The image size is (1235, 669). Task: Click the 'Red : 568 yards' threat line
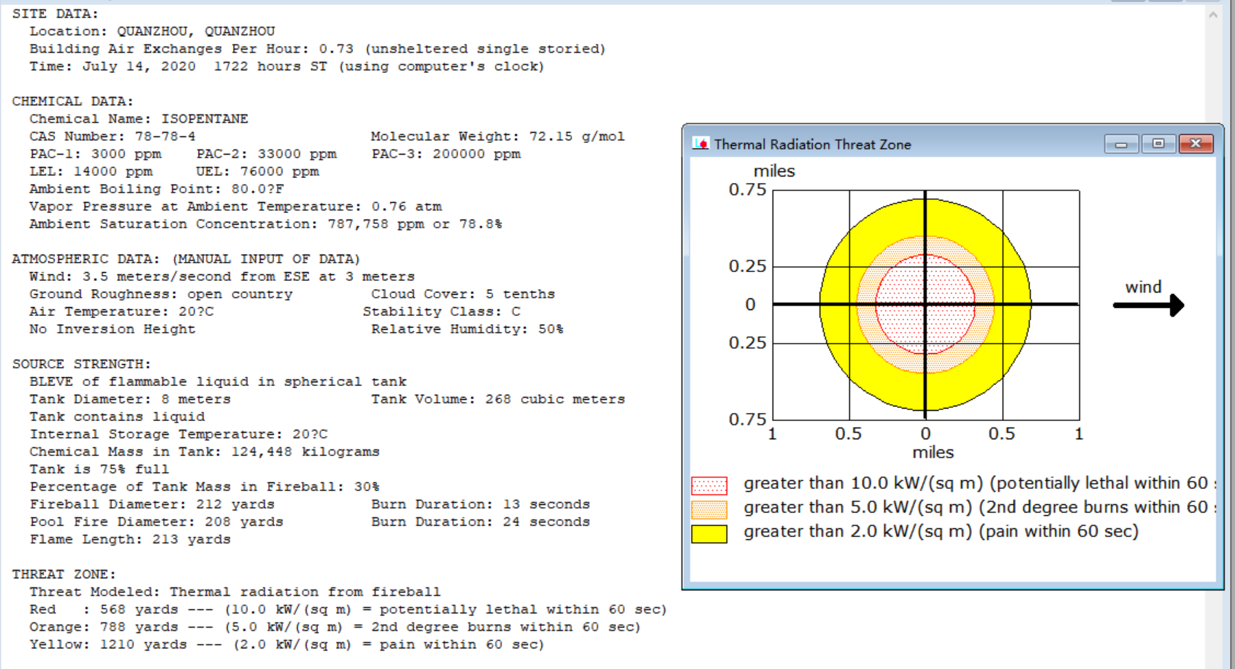[x=348, y=609]
